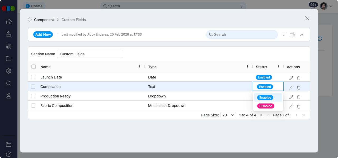Open the Name column menu
The height and width of the screenshot is (158, 338).
140,67
